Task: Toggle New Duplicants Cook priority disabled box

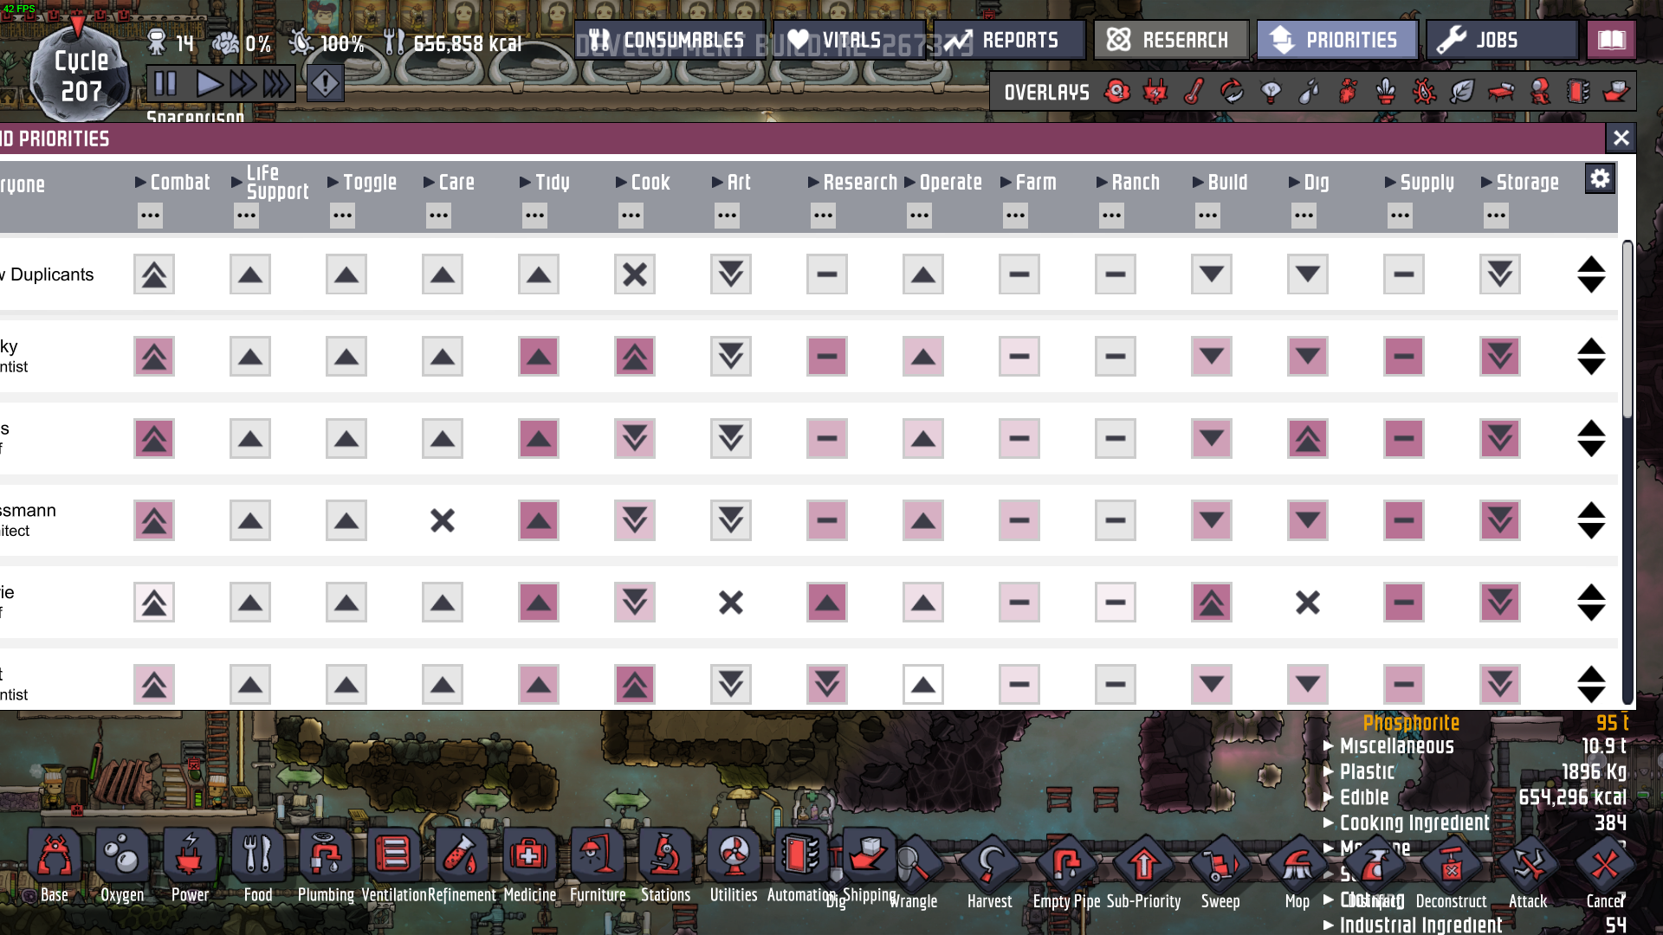Action: pos(635,274)
